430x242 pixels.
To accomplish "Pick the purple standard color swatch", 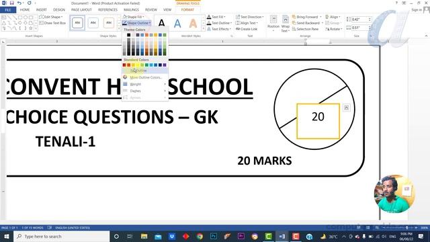I will 165,65.
